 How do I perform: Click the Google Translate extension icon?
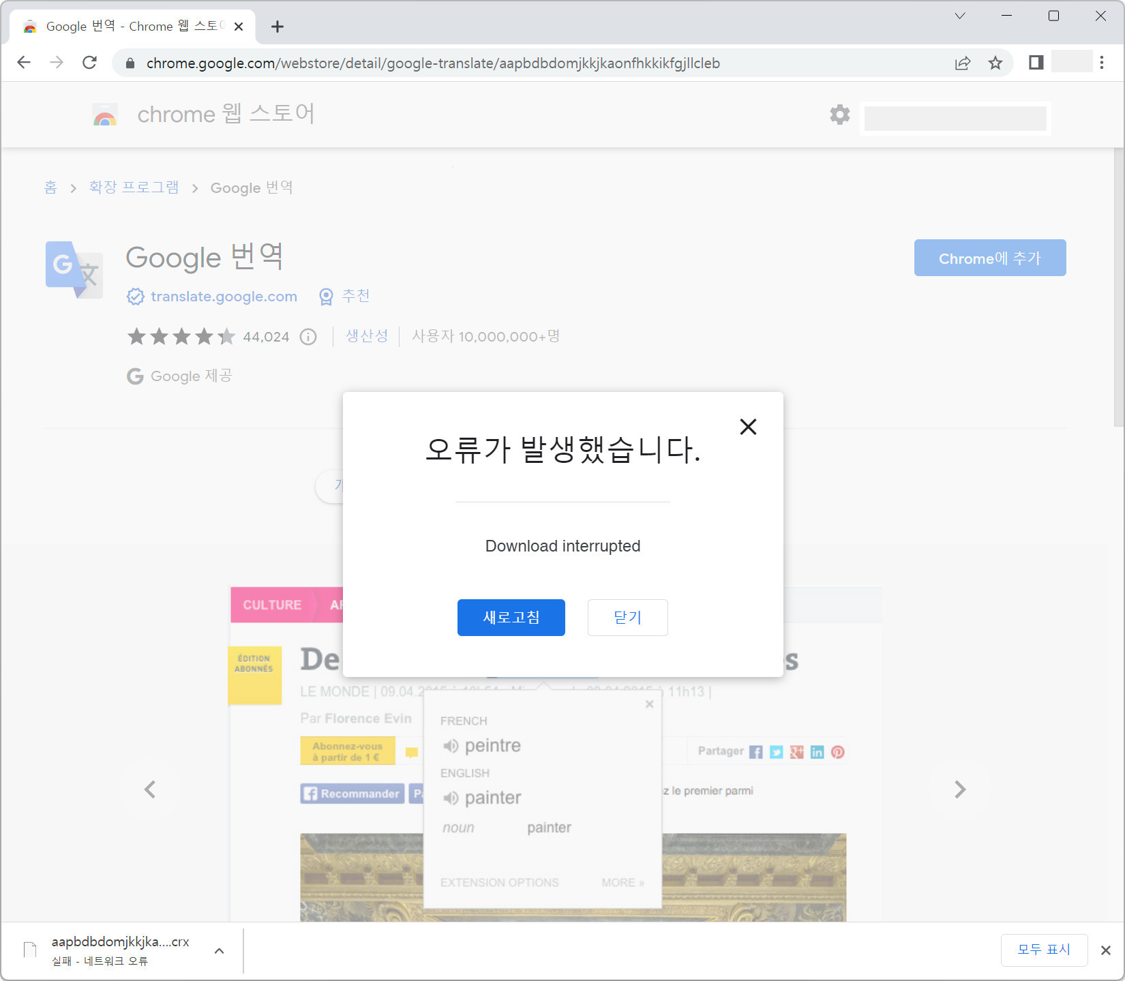tap(74, 270)
